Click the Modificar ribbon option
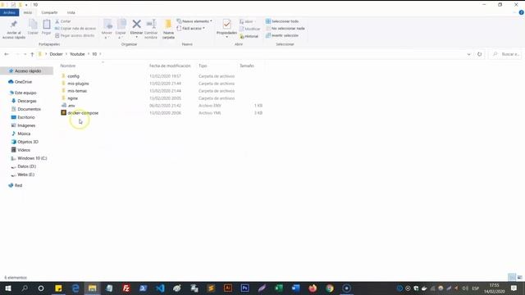The image size is (525, 295). click(249, 29)
